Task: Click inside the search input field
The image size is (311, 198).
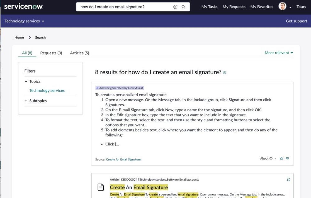Action: pyautogui.click(x=125, y=6)
